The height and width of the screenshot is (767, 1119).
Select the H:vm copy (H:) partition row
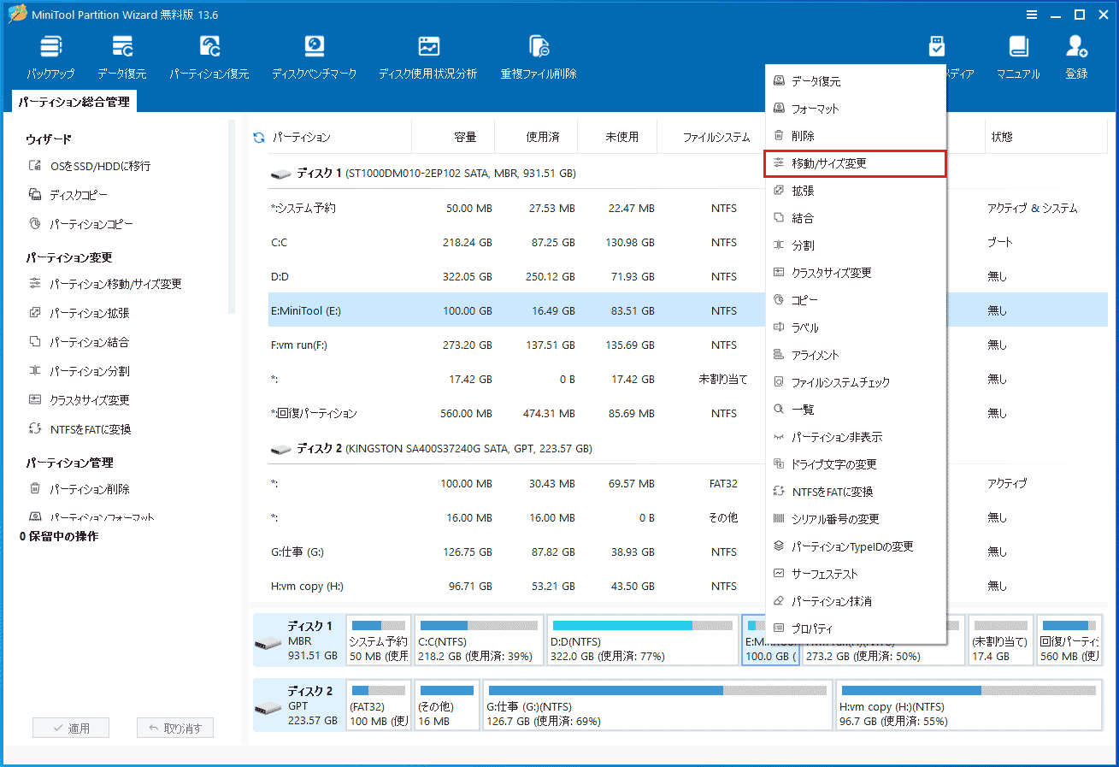tap(516, 586)
